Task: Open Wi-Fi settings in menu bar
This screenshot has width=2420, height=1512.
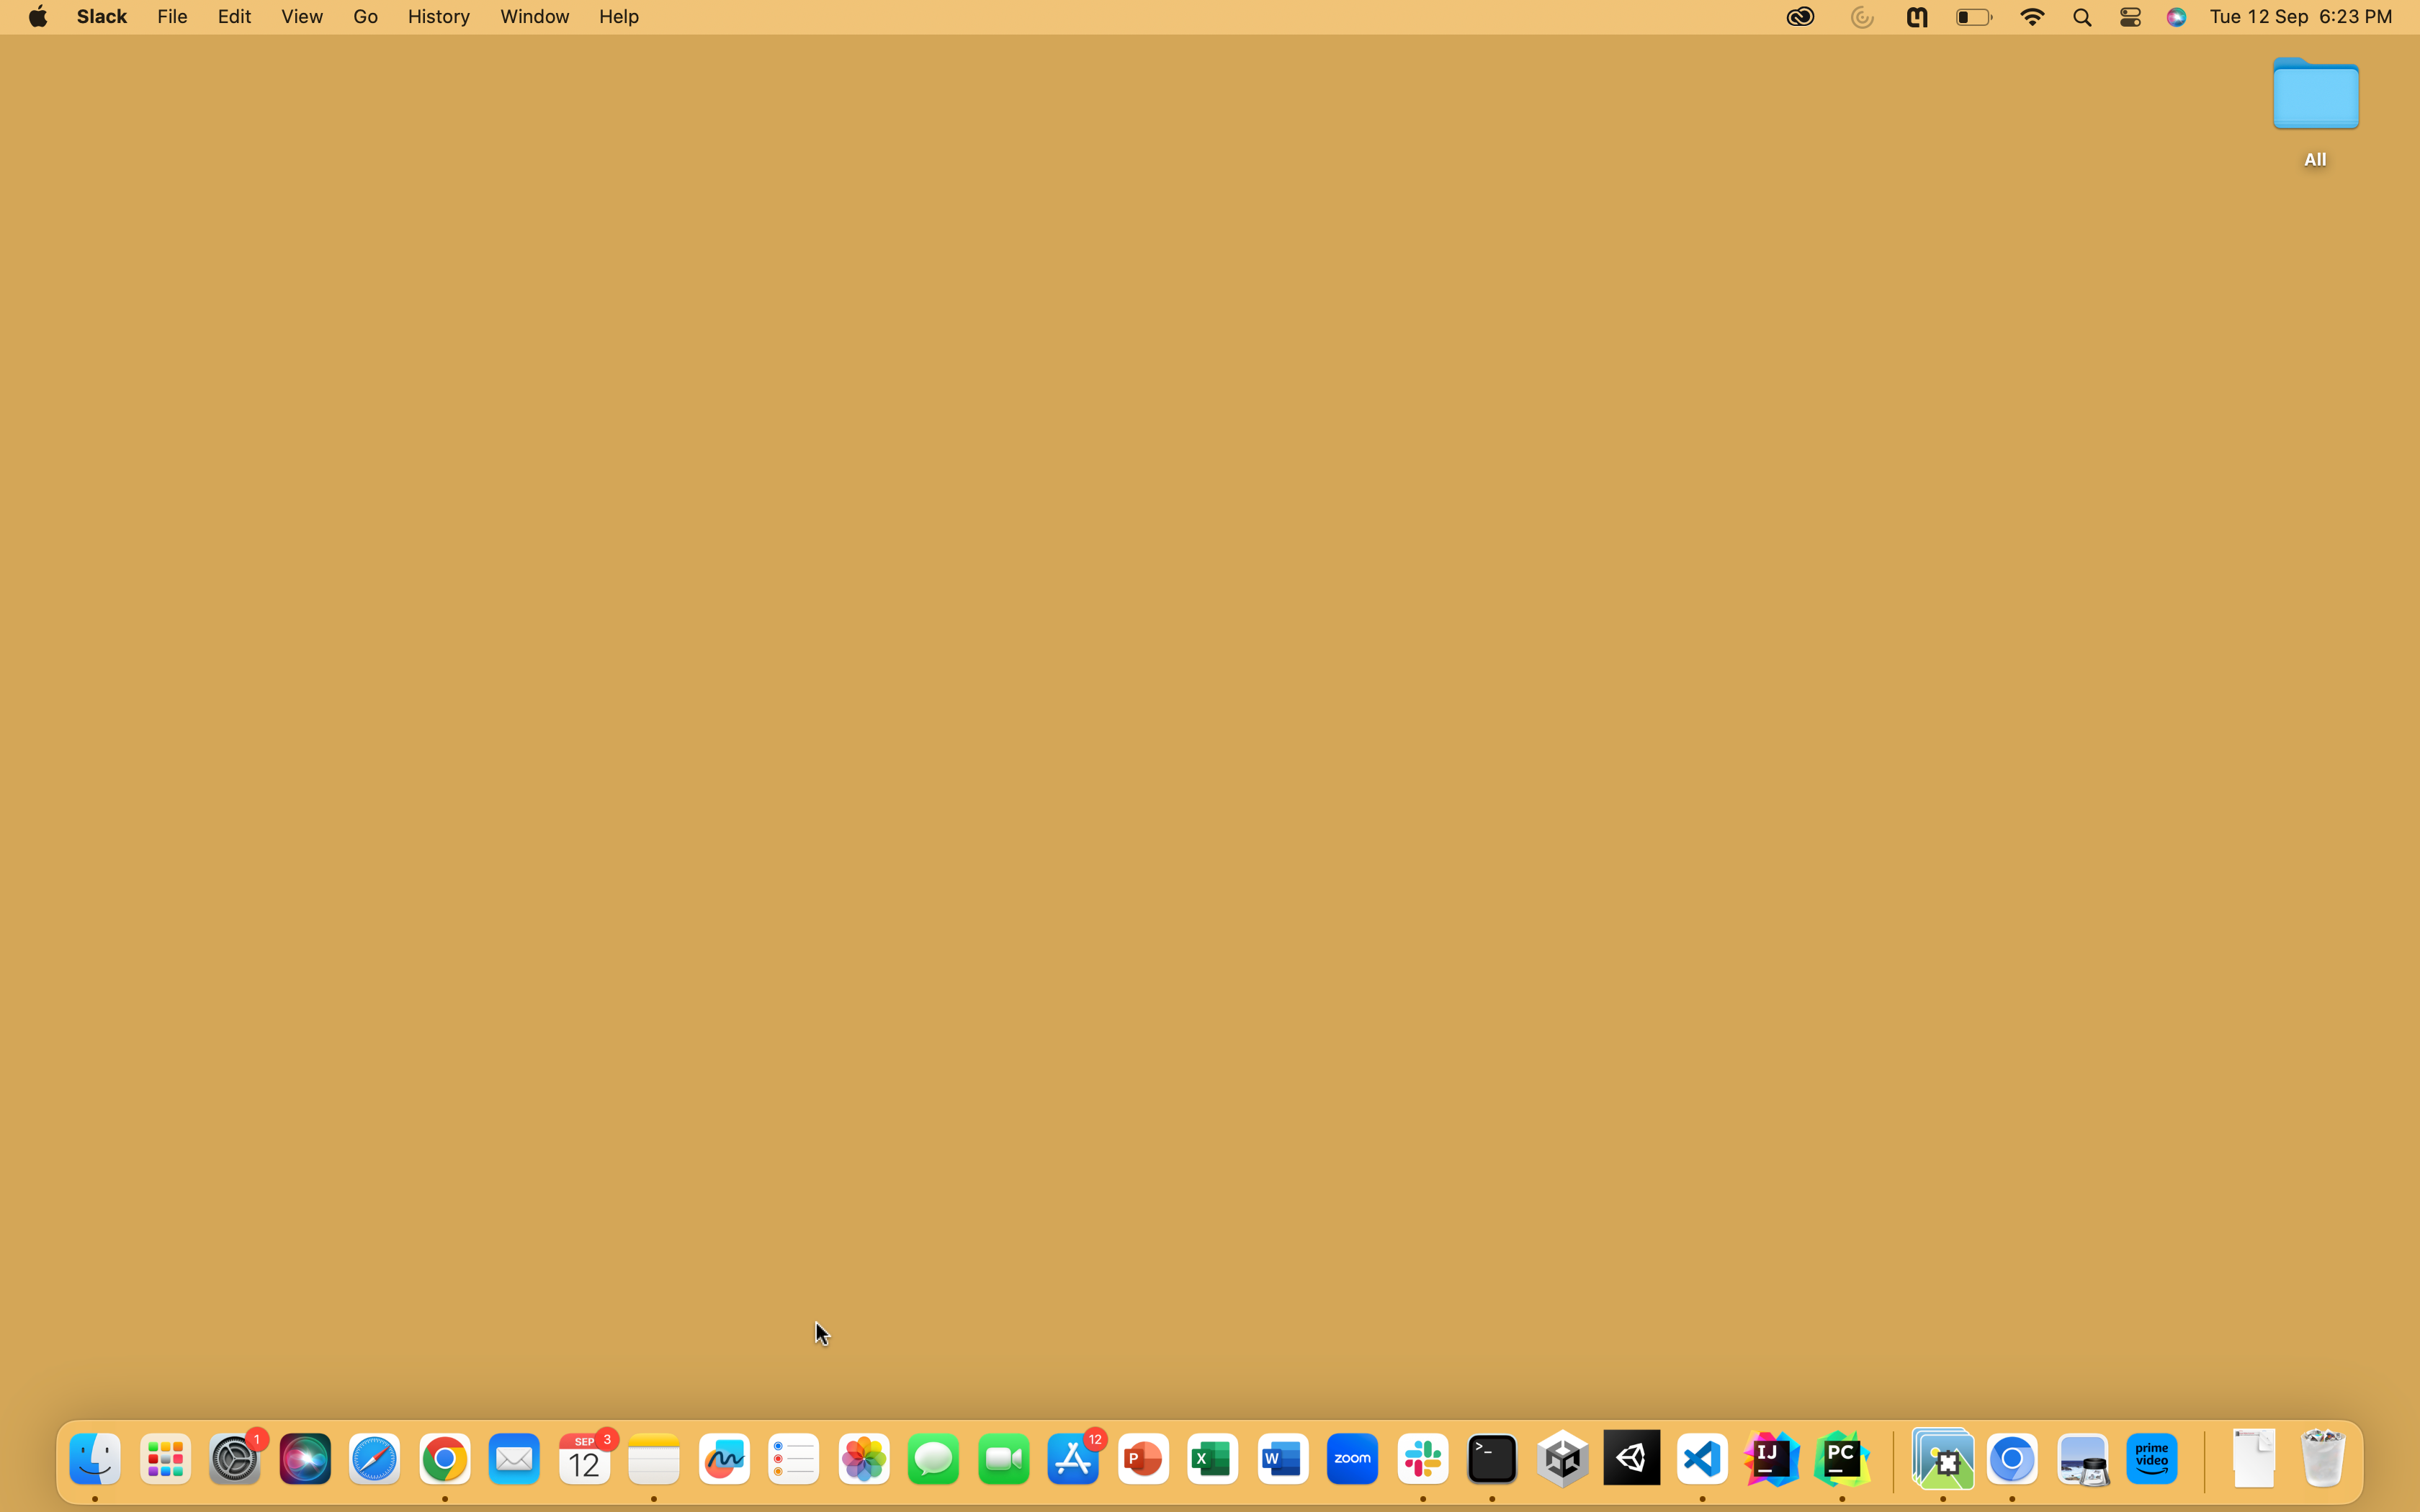Action: [x=2032, y=17]
